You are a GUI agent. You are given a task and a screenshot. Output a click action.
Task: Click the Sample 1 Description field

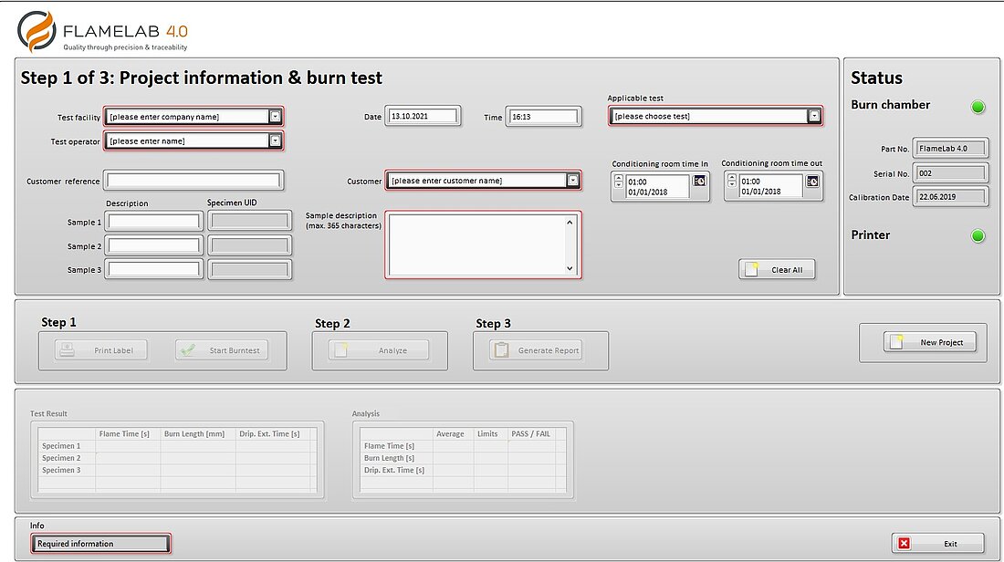(x=154, y=222)
